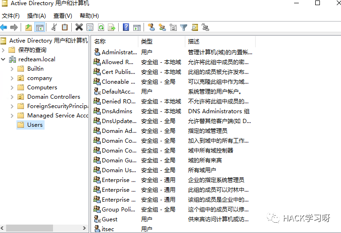The width and height of the screenshot is (341, 233).
Task: Open the 查看(V) menu
Action: 63,16
